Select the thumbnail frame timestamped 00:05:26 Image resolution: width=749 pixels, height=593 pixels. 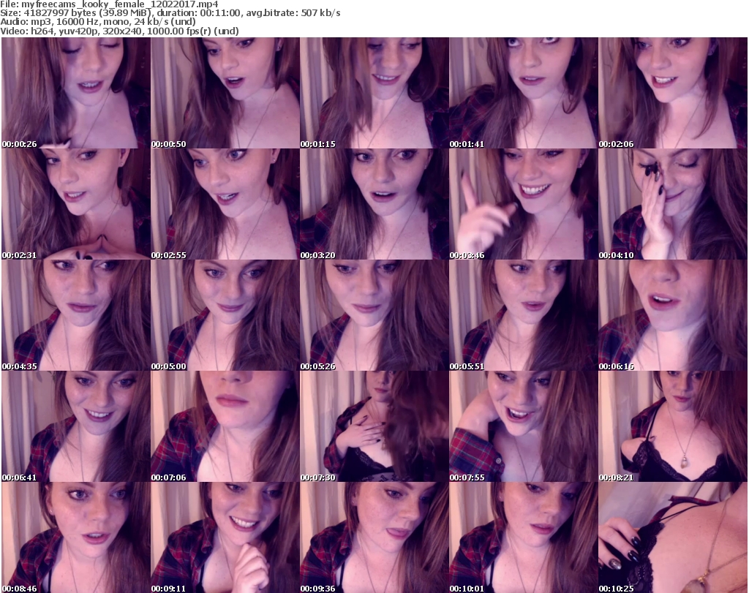374,315
